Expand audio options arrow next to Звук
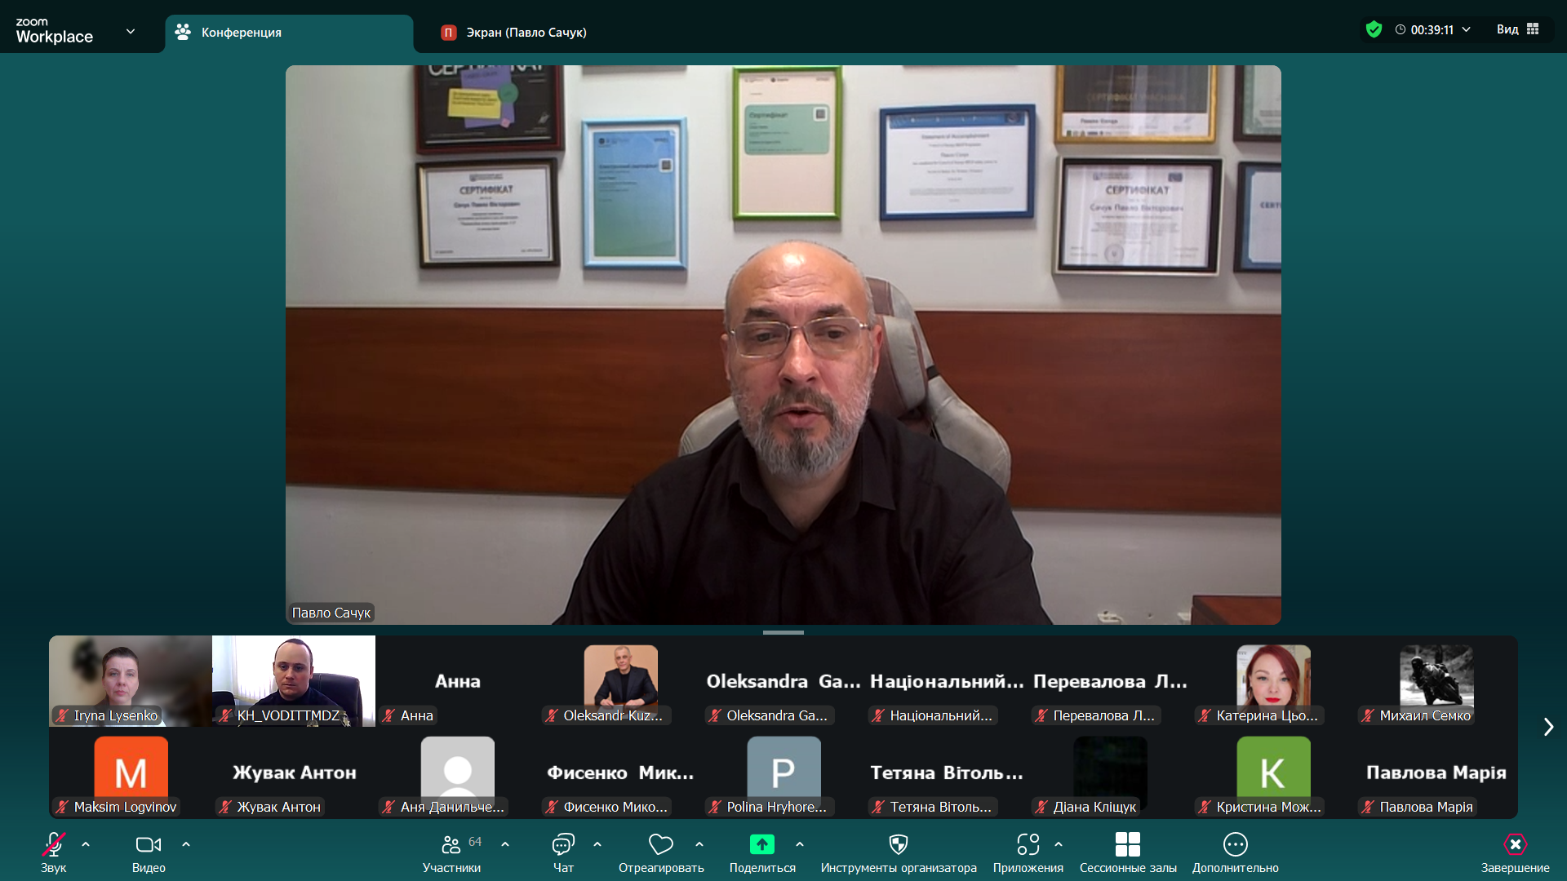This screenshot has height=881, width=1567. [86, 844]
